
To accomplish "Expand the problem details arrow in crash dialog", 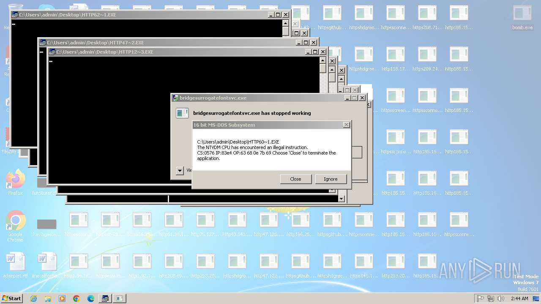I will pos(180,171).
